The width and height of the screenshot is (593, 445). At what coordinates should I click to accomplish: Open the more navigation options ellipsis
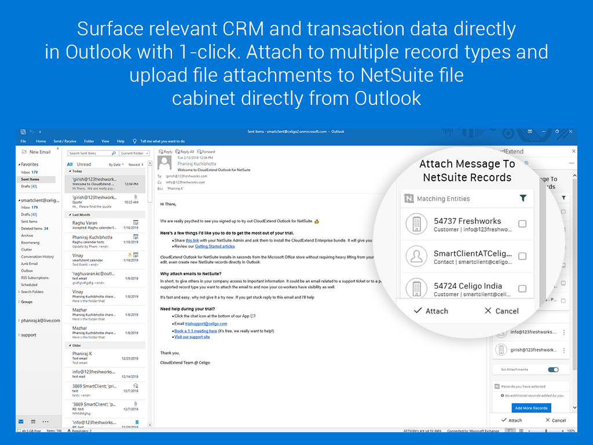(x=45, y=422)
